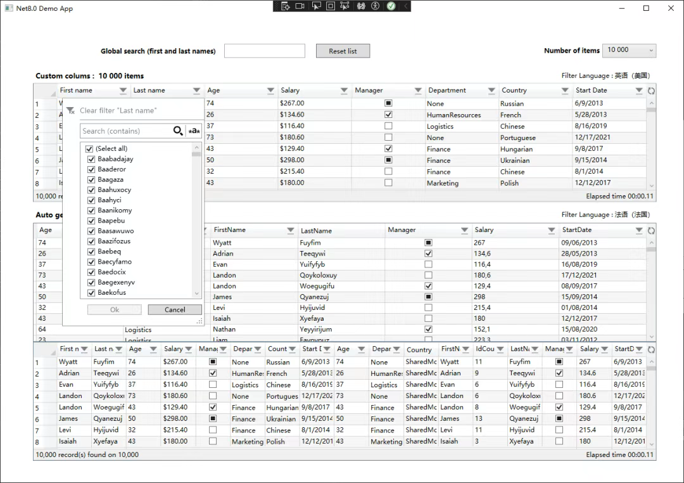Open the Department column filter dropdown
This screenshot has width=684, height=483.
pyautogui.click(x=492, y=90)
